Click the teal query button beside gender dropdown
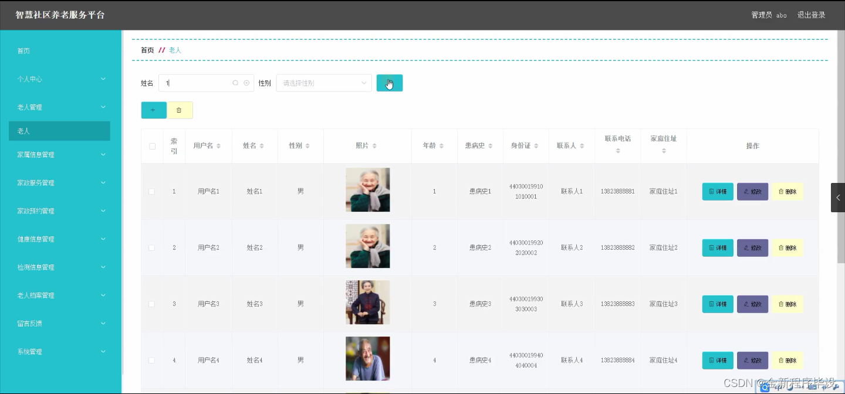Viewport: 845px width, 394px height. [x=389, y=83]
